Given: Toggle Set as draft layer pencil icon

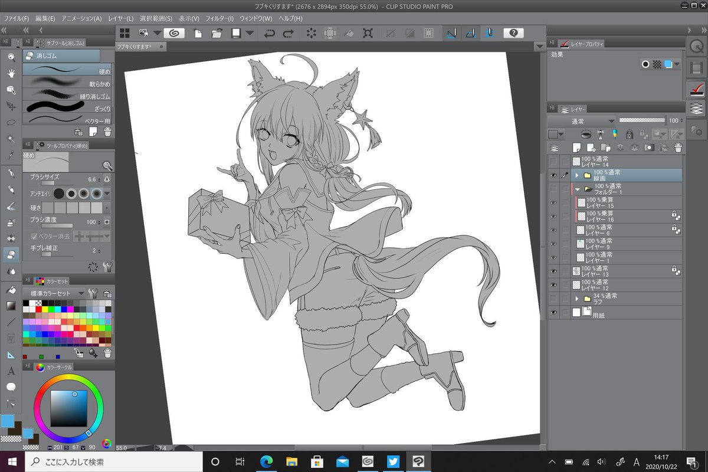Looking at the screenshot, I should (x=614, y=134).
